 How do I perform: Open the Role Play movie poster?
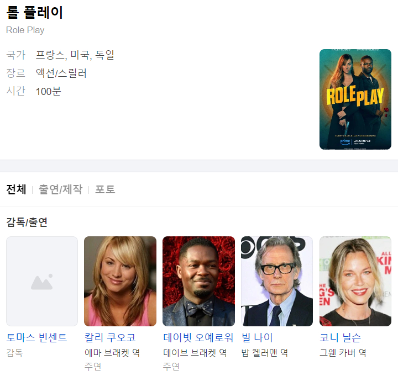pos(355,99)
